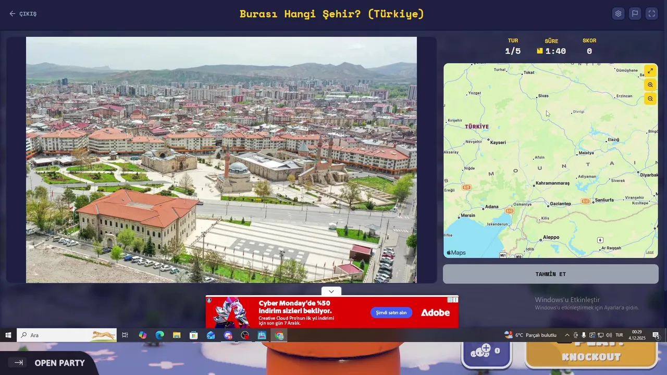
Task: Click the Apple Maps logo
Action: coord(456,253)
